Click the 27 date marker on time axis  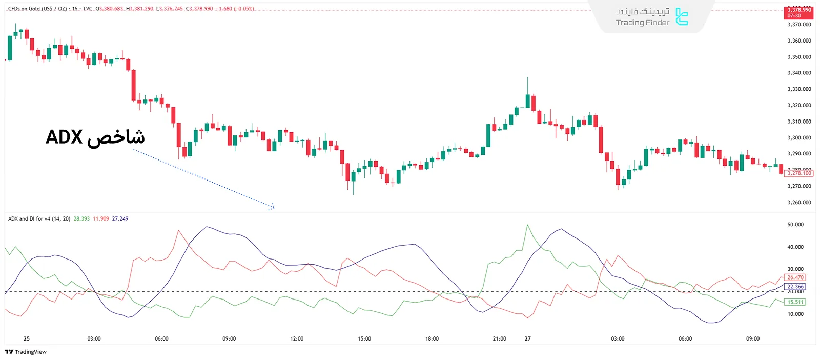click(x=527, y=338)
